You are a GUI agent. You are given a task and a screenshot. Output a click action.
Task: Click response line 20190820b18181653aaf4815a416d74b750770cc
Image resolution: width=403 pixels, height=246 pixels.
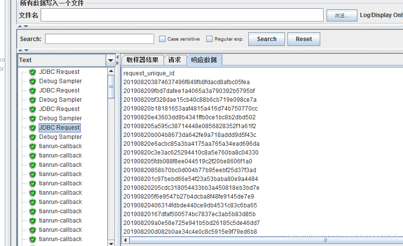pos(190,109)
